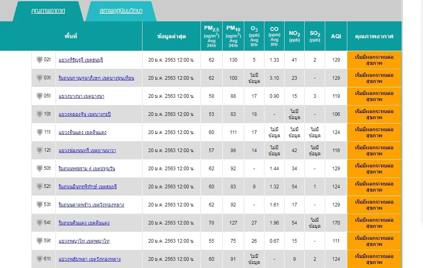Open the ริมถนนพระราม 4 เขตปทุมวัน link
Image resolution: width=423 pixels, height=268 pixels.
click(87, 169)
